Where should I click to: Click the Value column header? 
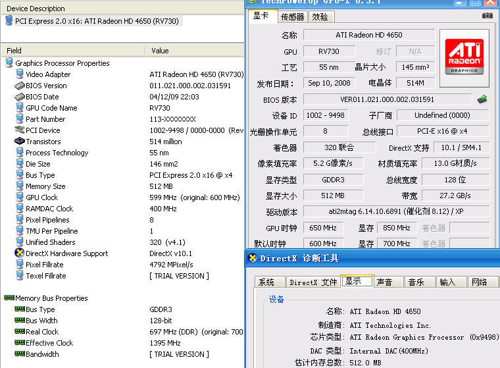[x=195, y=51]
